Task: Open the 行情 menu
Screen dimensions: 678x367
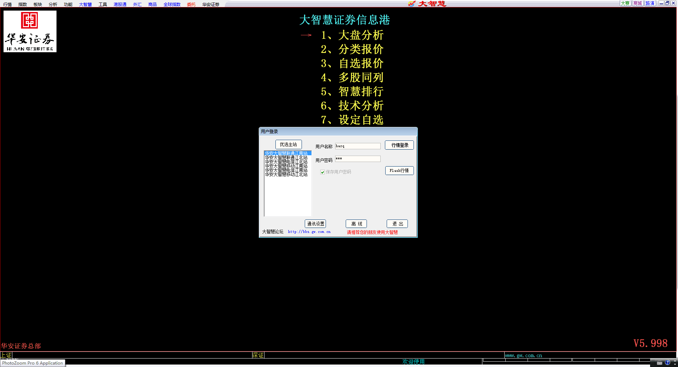Action: pyautogui.click(x=7, y=5)
